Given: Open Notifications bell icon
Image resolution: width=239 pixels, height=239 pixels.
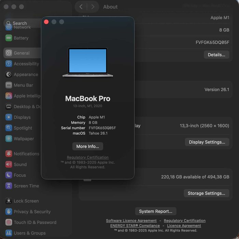Looking at the screenshot, I should (9, 154).
